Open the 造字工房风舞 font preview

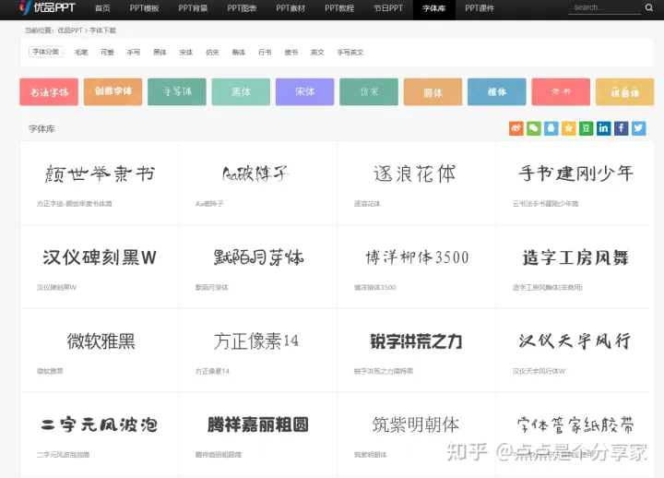[575, 257]
